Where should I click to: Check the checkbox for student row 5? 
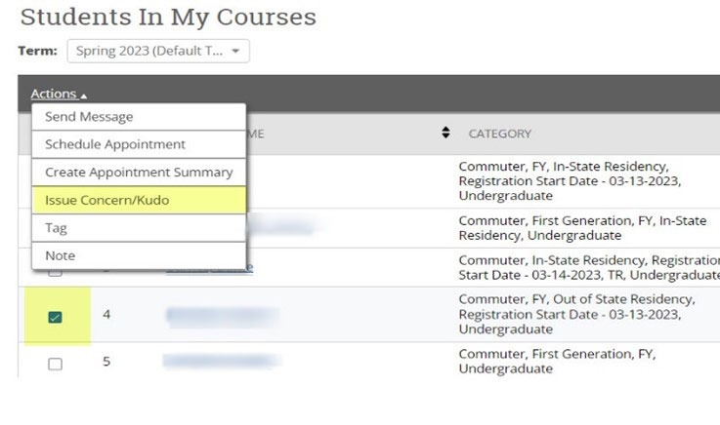coord(55,364)
